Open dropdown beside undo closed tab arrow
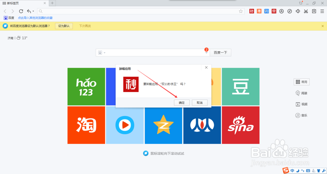327x174 pixels. pos(33,11)
